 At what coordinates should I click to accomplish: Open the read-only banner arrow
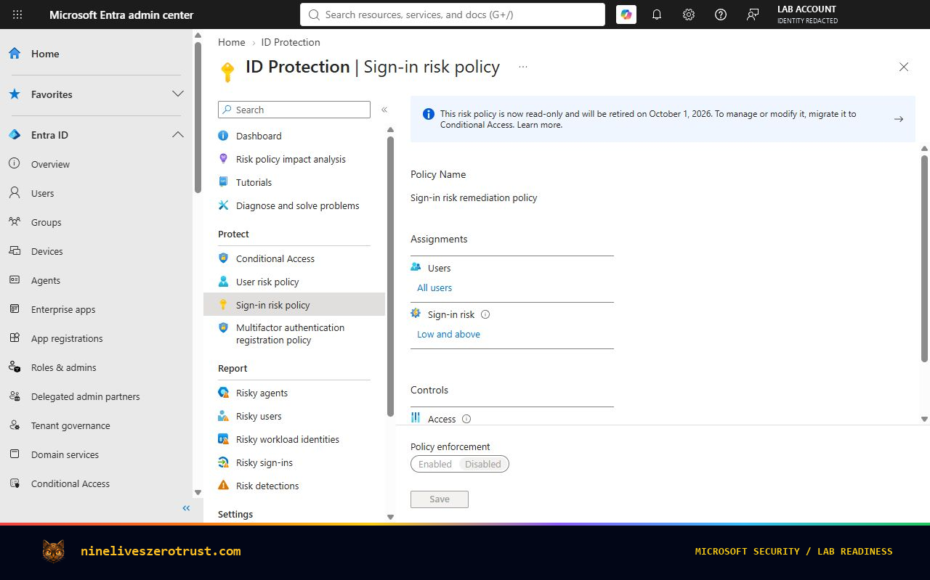tap(899, 119)
